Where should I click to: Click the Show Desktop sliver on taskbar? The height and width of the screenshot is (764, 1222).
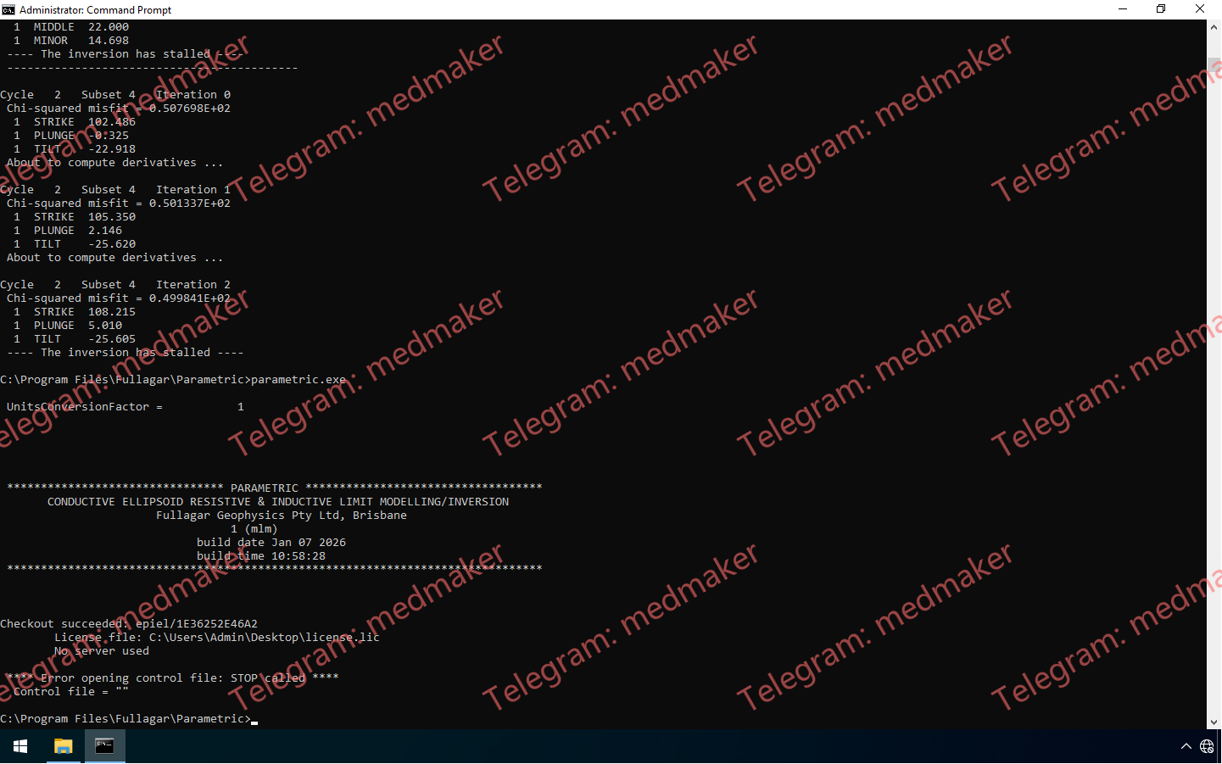click(x=1219, y=746)
